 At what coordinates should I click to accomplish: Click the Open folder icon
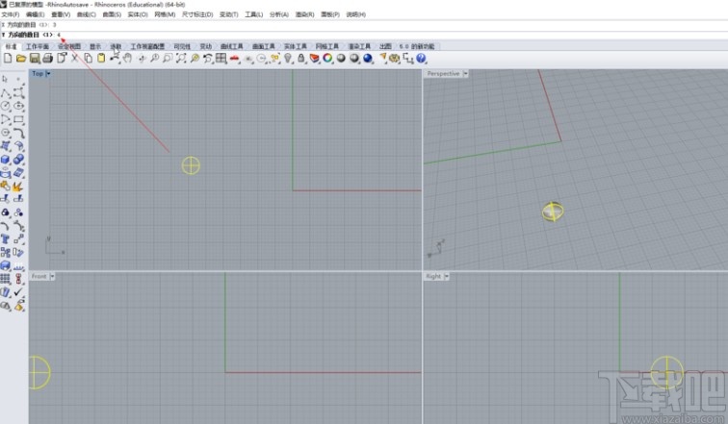pos(20,59)
